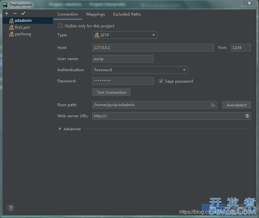Uncheck Save password checkbox

click(161, 81)
